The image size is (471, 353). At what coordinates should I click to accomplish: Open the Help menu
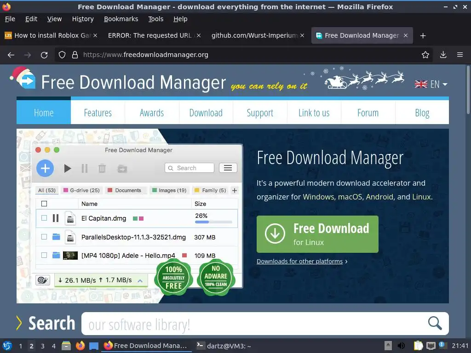180,19
